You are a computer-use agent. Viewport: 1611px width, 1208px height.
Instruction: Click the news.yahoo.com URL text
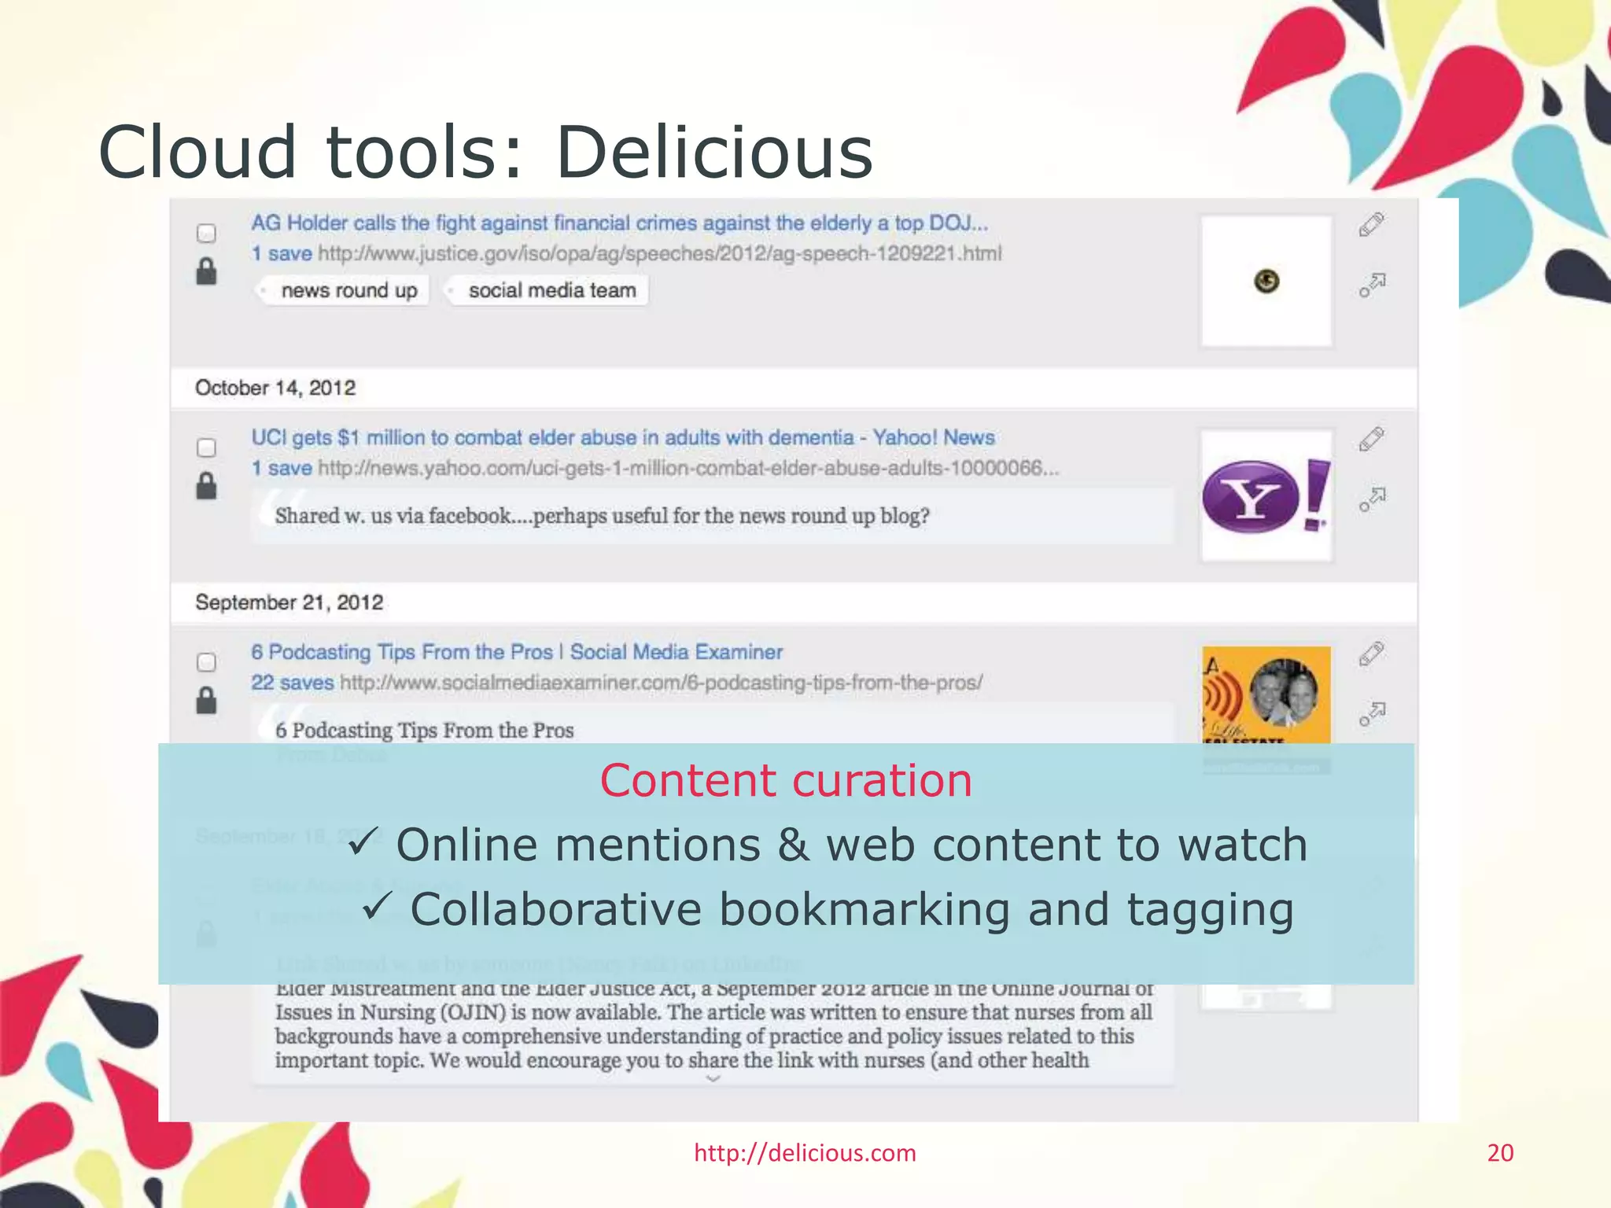688,468
